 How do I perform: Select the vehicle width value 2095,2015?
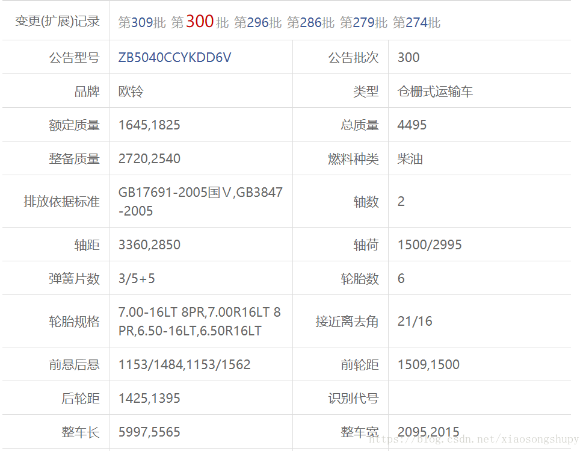pos(428,432)
